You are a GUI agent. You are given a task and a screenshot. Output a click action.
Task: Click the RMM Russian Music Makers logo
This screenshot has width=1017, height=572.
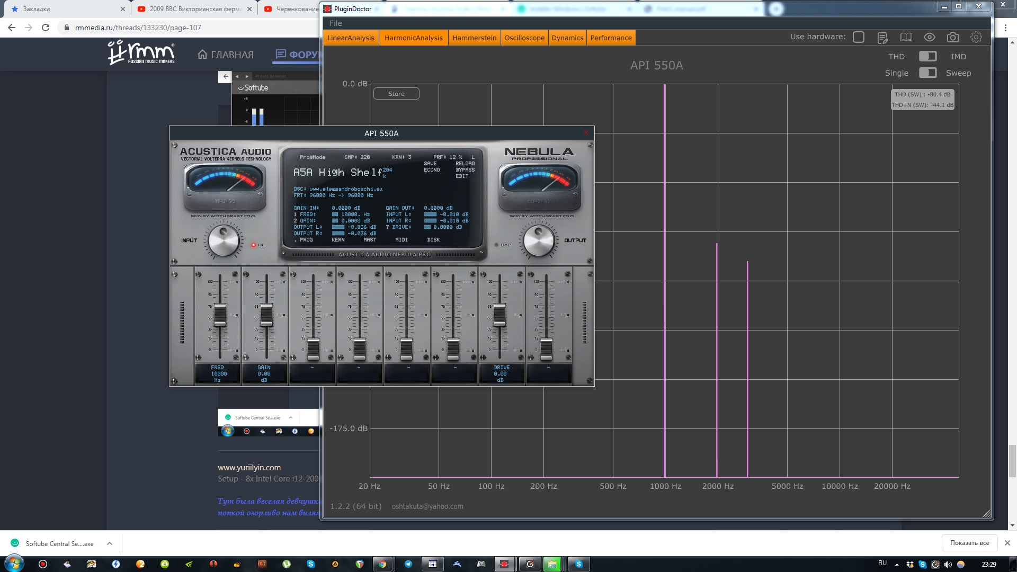click(x=141, y=52)
